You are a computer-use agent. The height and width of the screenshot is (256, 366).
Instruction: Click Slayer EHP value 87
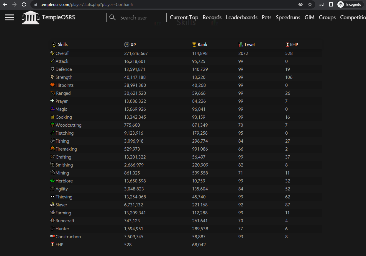pyautogui.click(x=288, y=205)
